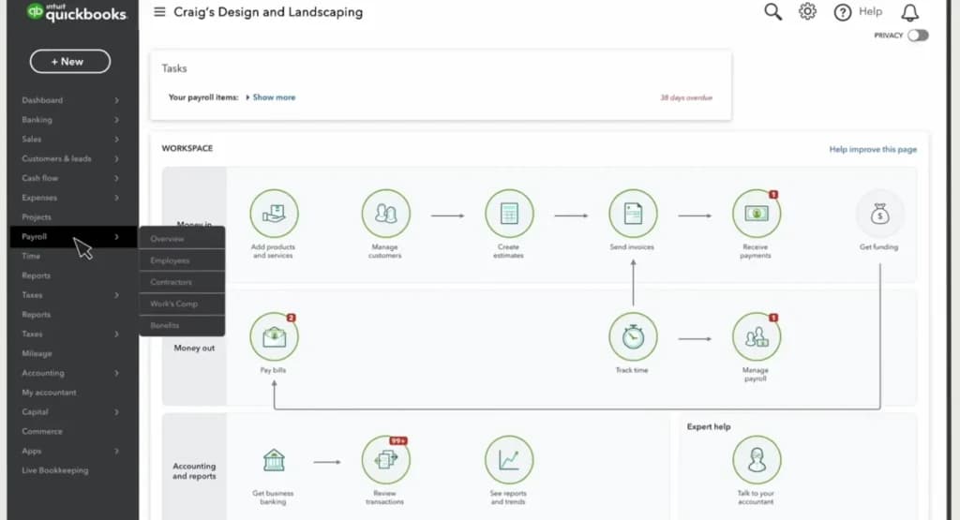Screen dimensions: 960x520
Task: Click the WORKSPACE heading
Action: point(187,148)
